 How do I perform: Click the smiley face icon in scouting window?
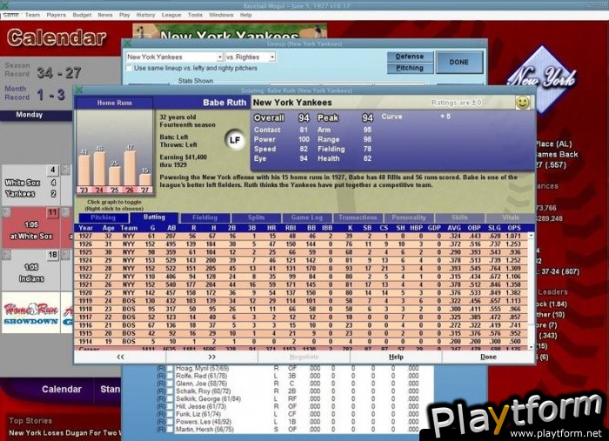[522, 103]
